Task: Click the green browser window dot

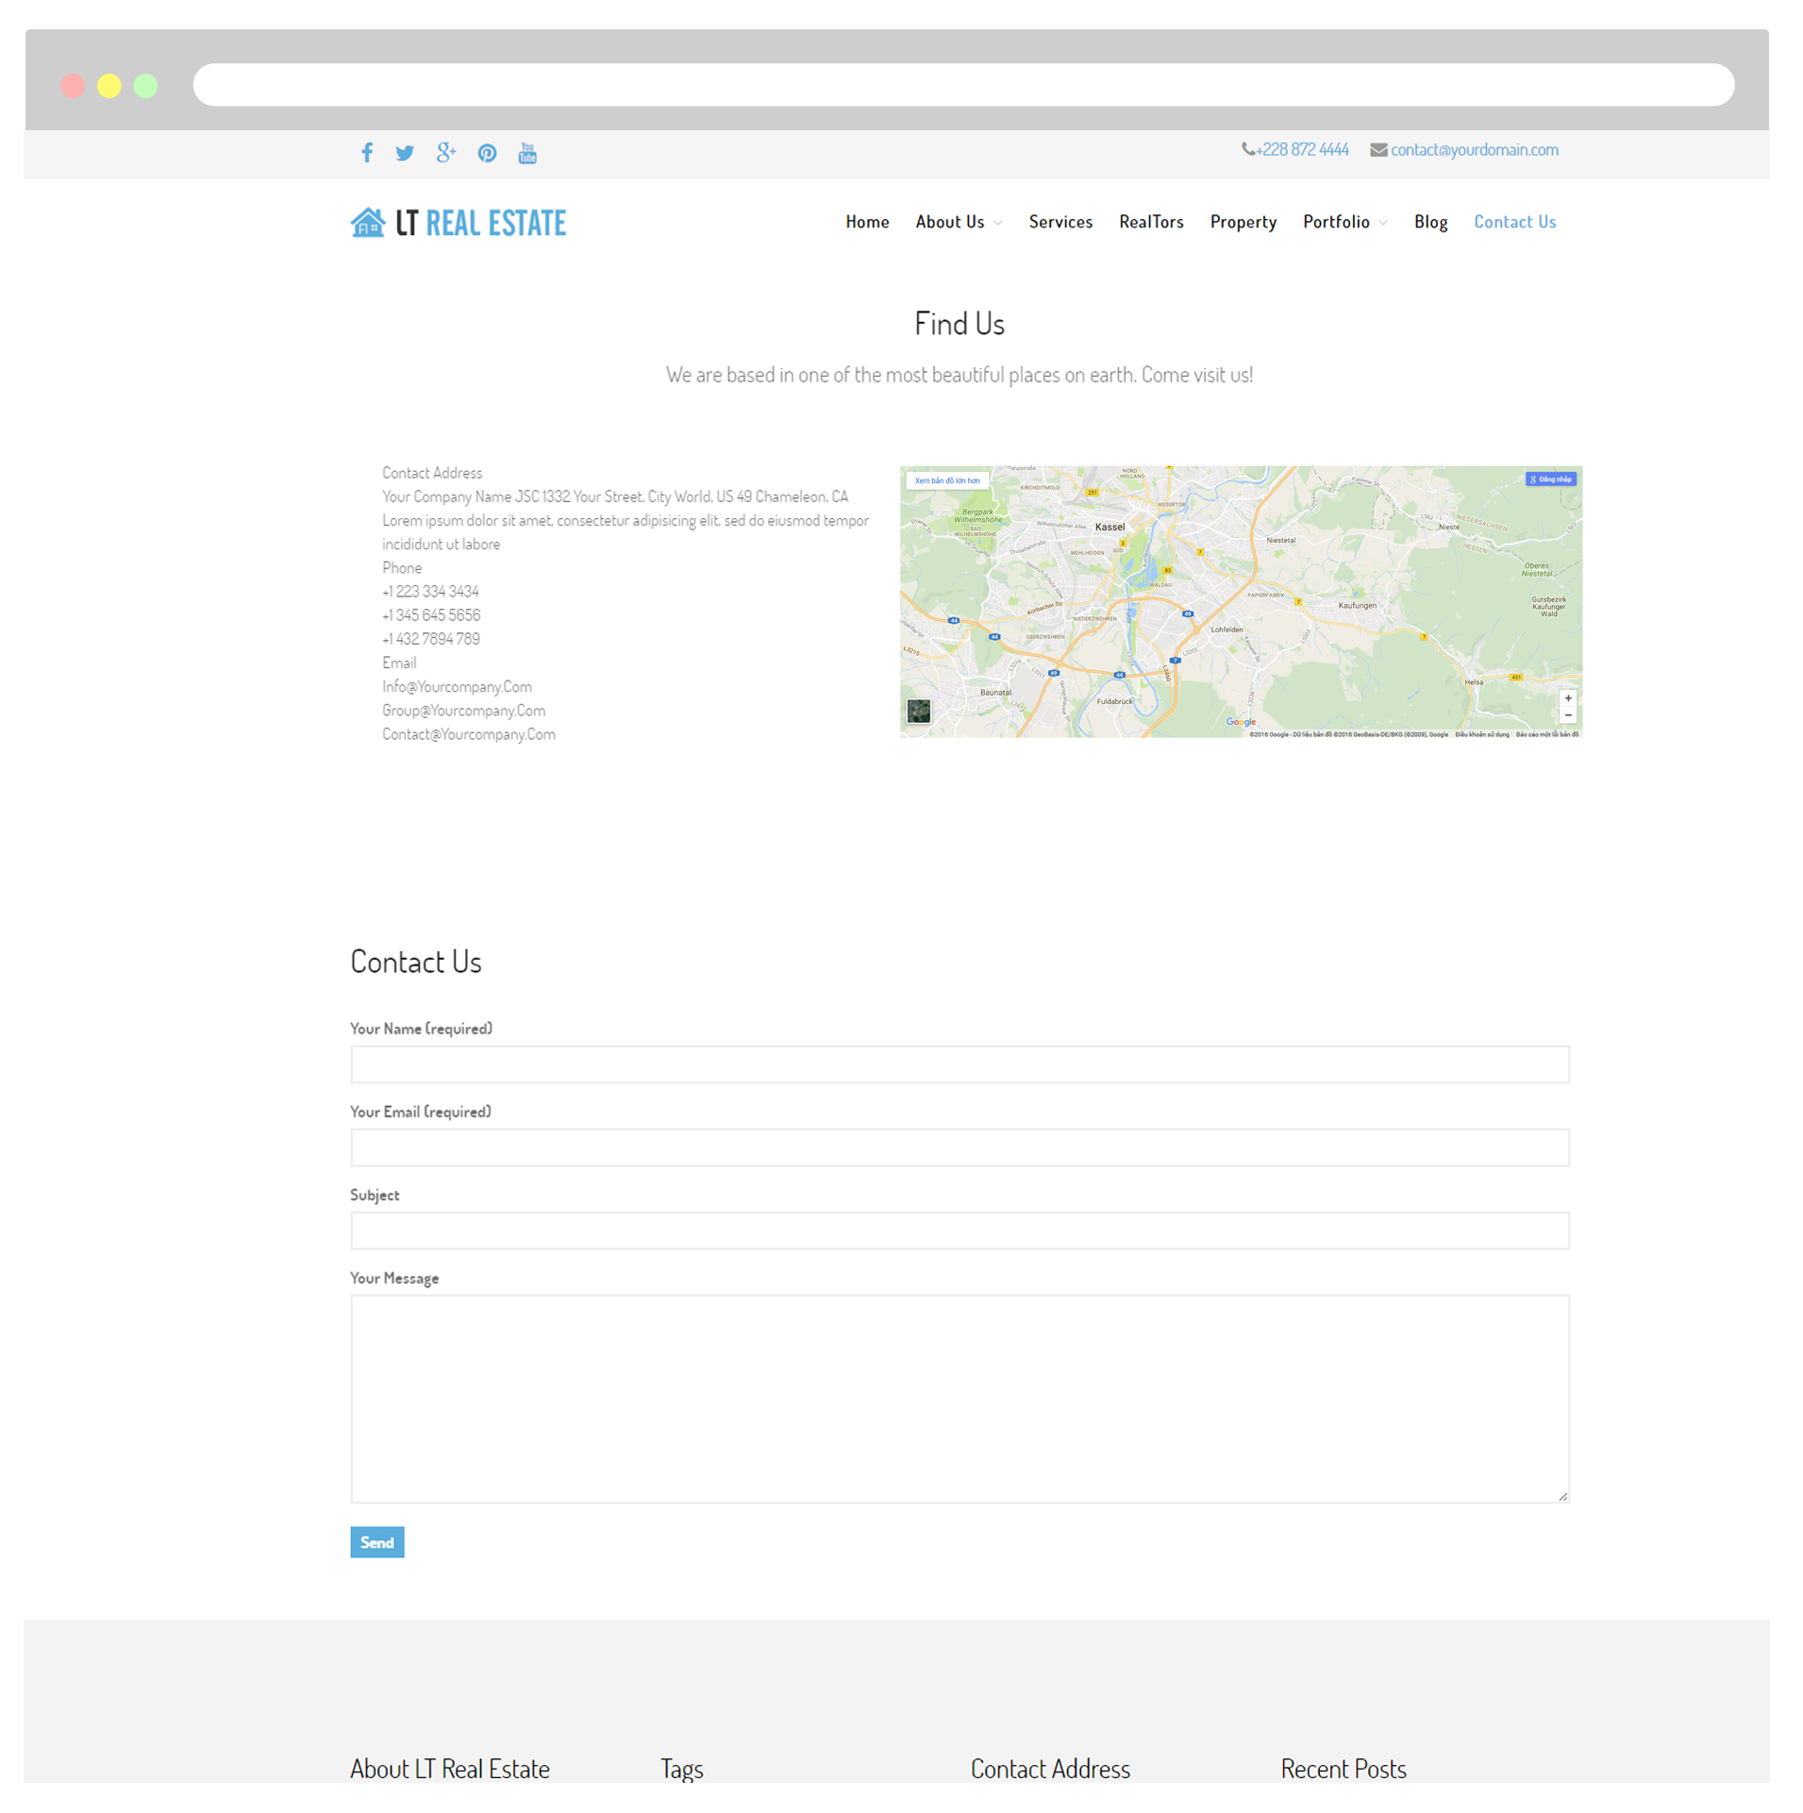Action: [x=145, y=86]
